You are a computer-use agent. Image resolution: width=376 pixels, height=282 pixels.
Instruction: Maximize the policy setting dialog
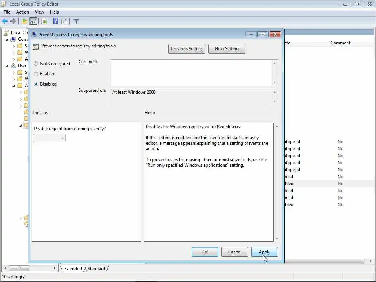pyautogui.click(x=263, y=34)
